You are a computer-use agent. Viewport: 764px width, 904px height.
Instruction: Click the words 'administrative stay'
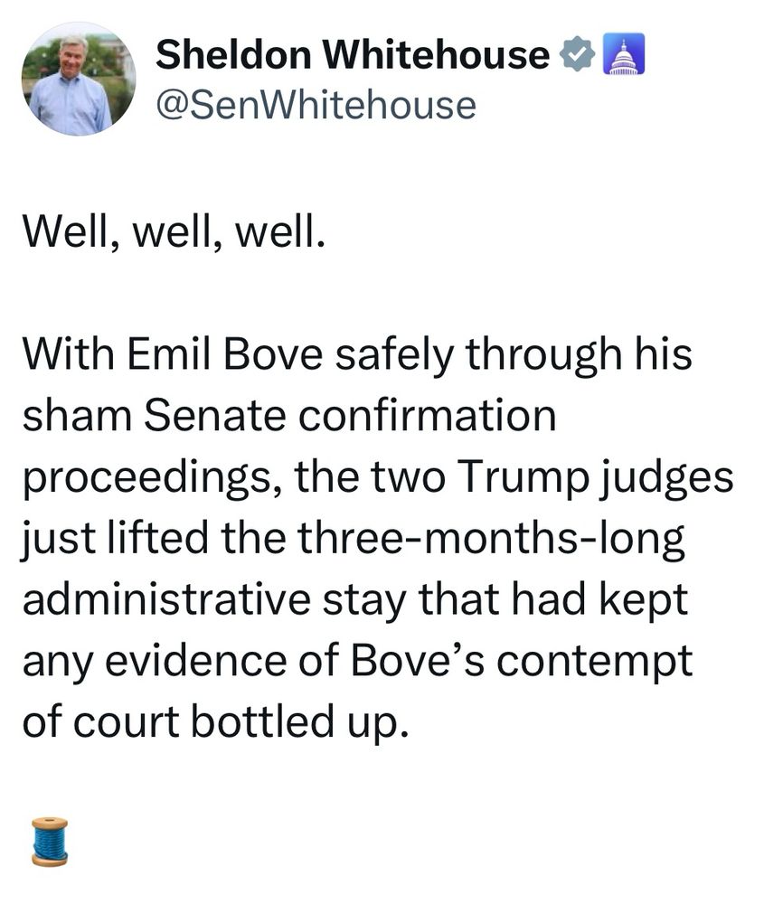pos(214,601)
